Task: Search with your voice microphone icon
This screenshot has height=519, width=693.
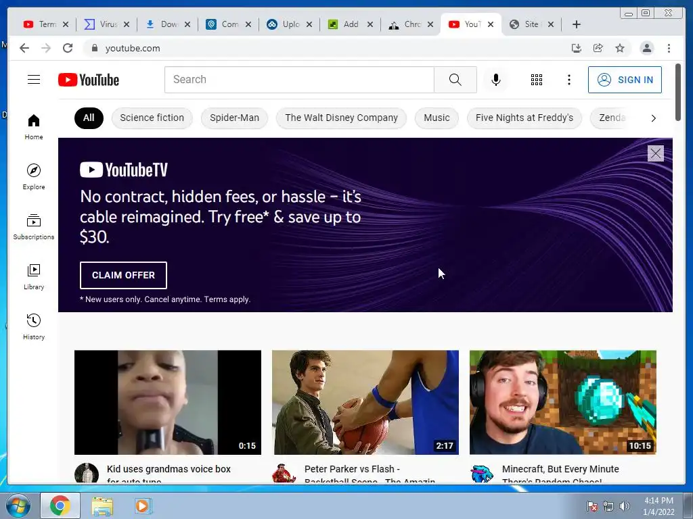Action: (x=496, y=80)
